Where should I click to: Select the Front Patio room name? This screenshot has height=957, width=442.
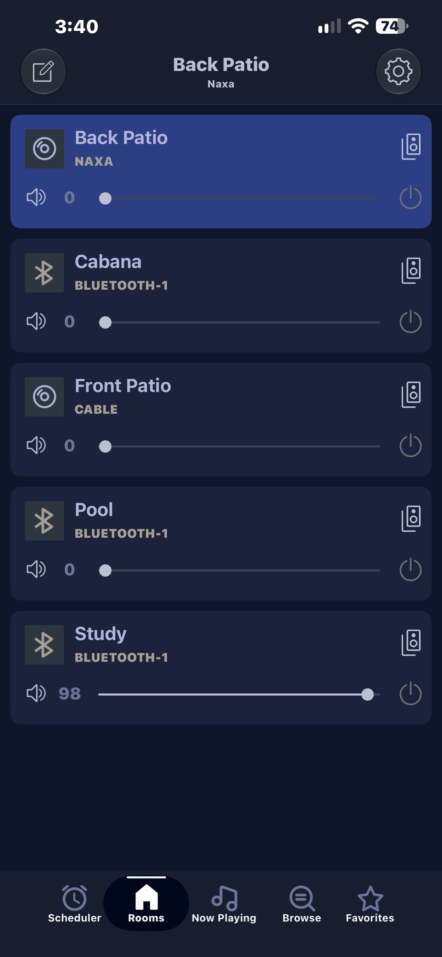tap(123, 385)
